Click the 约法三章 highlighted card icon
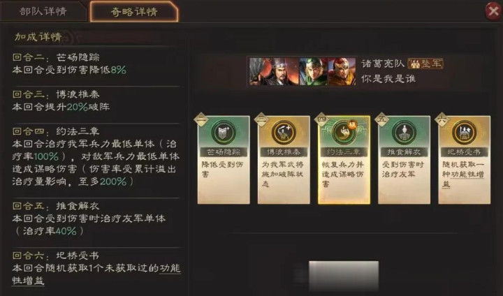Screen dimensions: 503x296 click(344, 133)
